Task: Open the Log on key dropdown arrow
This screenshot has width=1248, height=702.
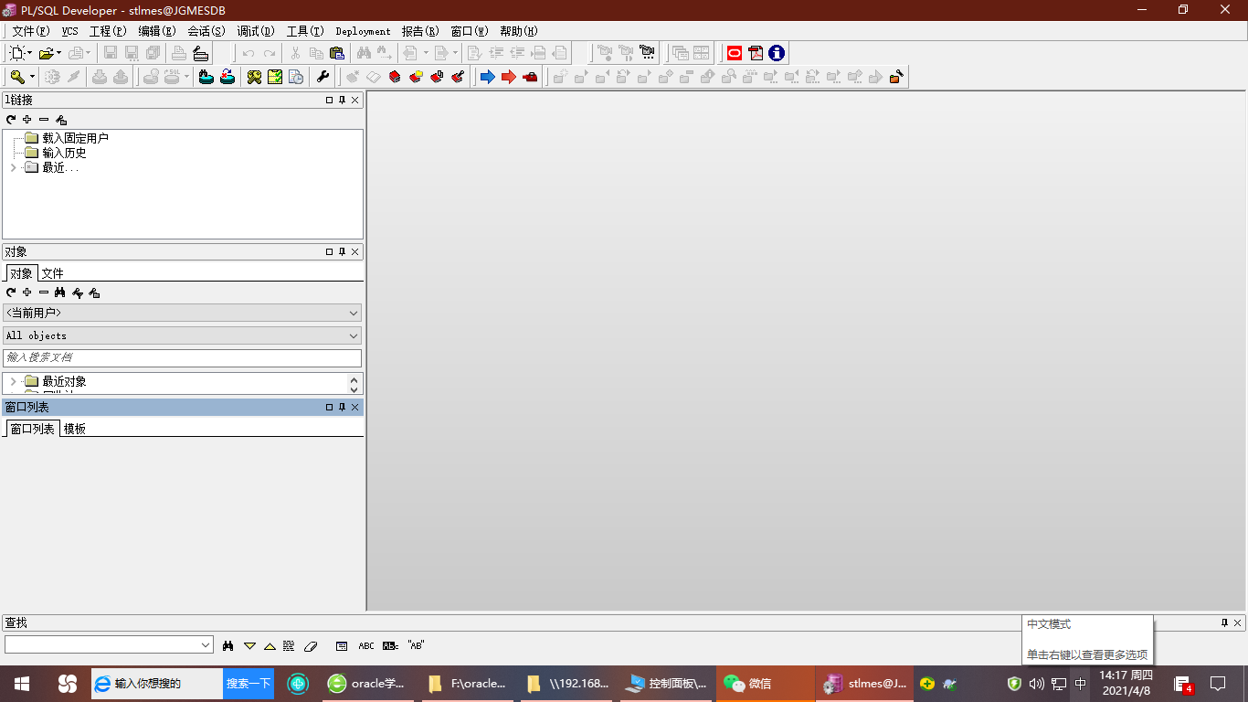Action: tap(32, 77)
